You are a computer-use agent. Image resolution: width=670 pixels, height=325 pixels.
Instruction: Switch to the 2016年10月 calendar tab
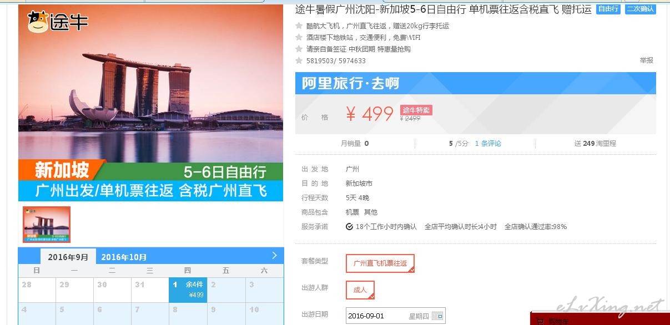click(x=124, y=257)
